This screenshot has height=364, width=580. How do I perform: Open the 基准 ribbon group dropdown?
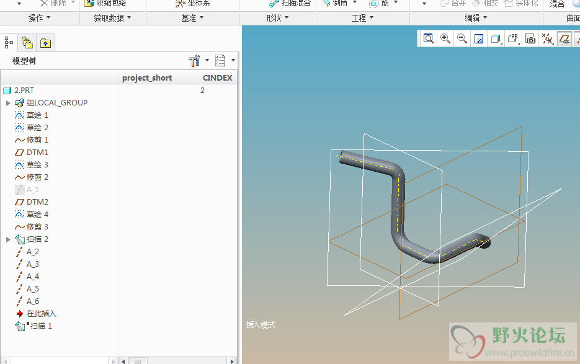[192, 18]
